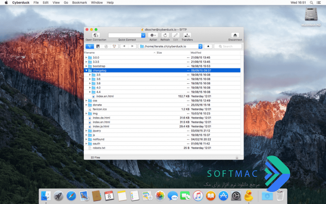Select the js folder icon

[90, 135]
